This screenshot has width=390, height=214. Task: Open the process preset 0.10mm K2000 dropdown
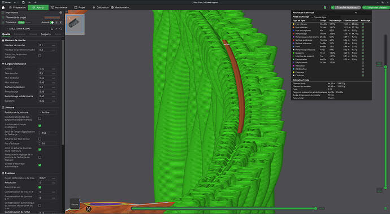(27, 29)
